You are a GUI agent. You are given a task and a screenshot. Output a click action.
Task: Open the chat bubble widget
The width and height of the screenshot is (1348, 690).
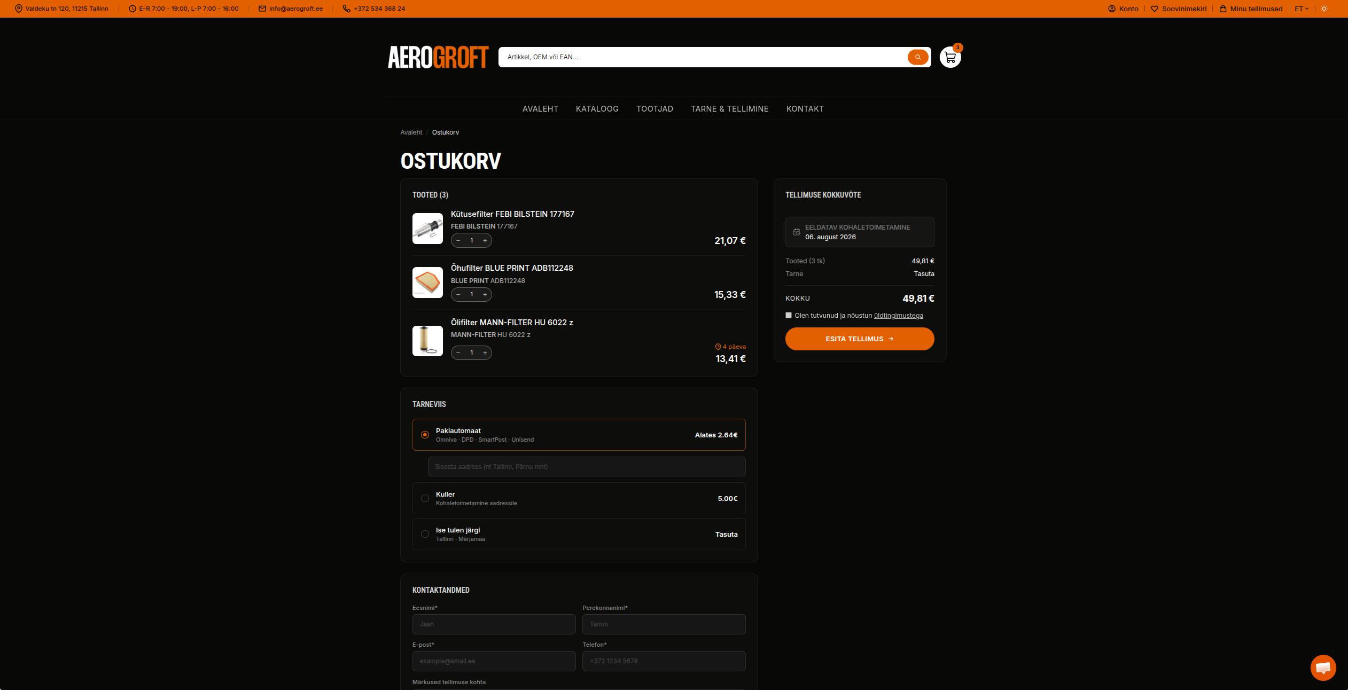[x=1323, y=668]
